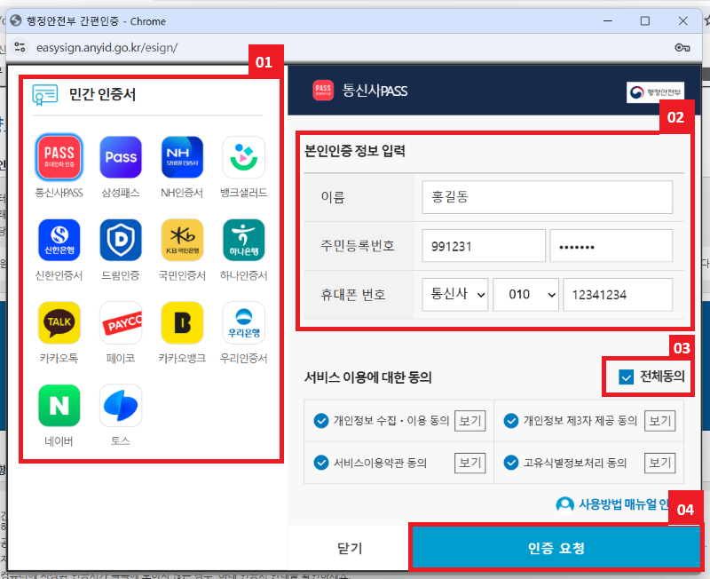This screenshot has height=579, width=710.
Task: Toggle 개인정보 수집·이용 동의 checkbox
Action: 321,421
